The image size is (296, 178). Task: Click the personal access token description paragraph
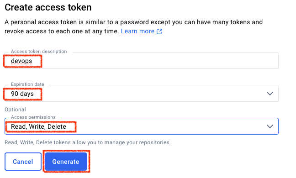pyautogui.click(x=133, y=26)
